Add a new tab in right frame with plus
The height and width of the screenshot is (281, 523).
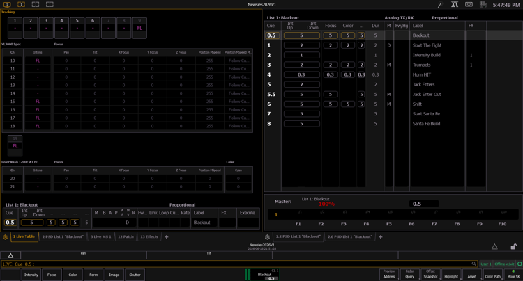click(381, 236)
